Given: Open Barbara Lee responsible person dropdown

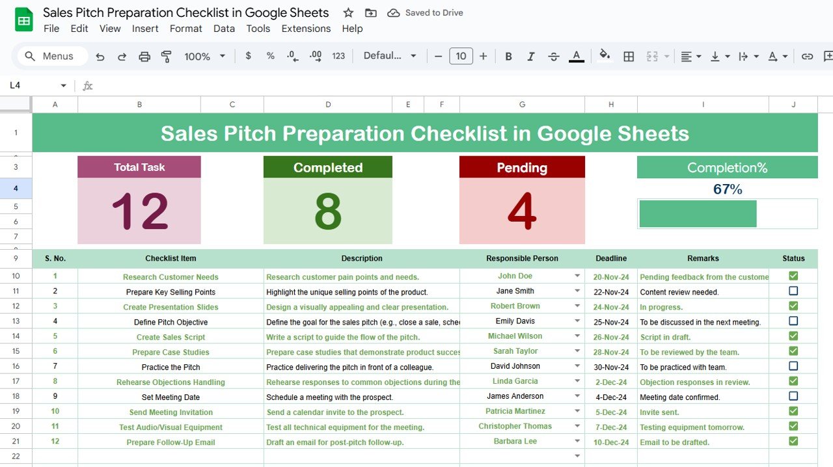Looking at the screenshot, I should pos(577,441).
